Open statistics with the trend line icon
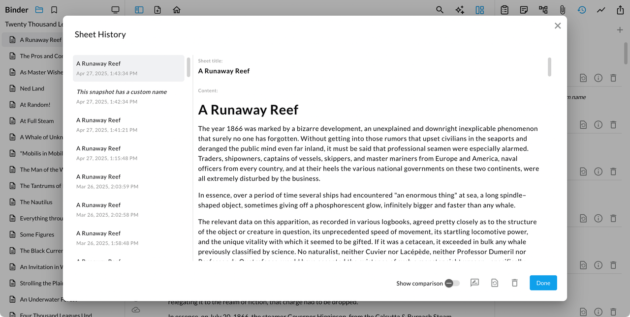Viewport: 630px width, 317px height. click(601, 10)
